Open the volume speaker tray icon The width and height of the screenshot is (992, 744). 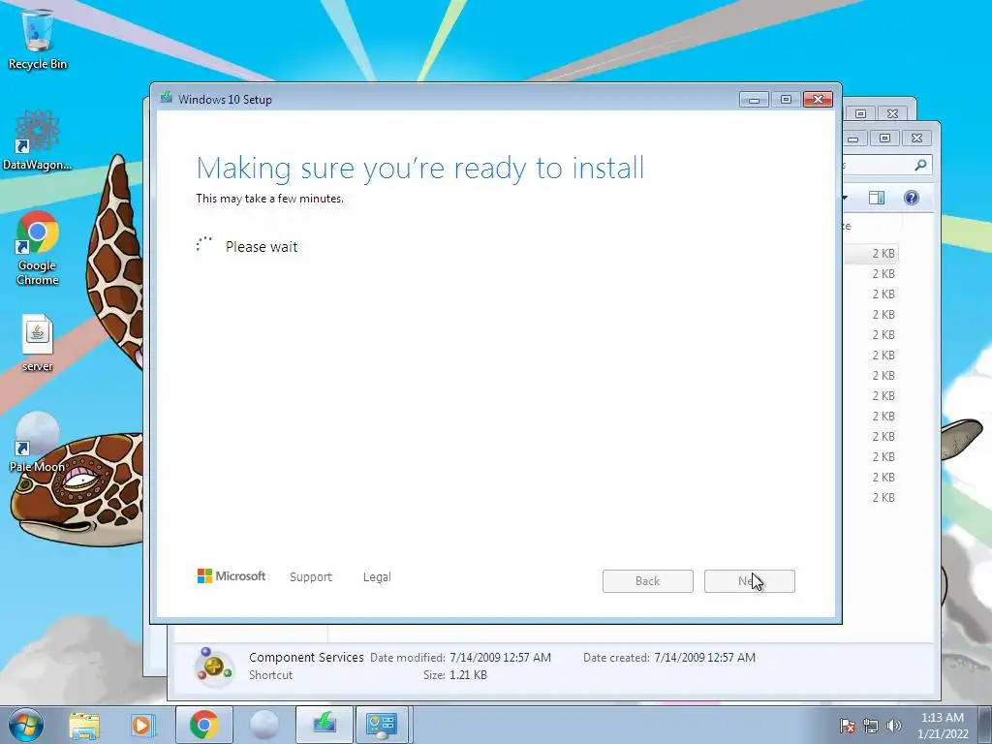click(x=894, y=726)
